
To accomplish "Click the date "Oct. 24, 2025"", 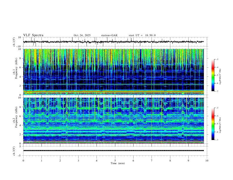I will pyautogui.click(x=82, y=35).
